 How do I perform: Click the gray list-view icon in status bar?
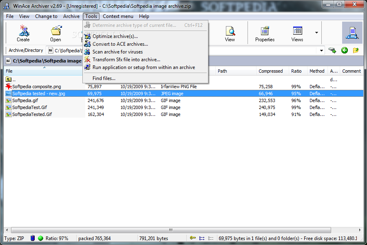[211, 238]
